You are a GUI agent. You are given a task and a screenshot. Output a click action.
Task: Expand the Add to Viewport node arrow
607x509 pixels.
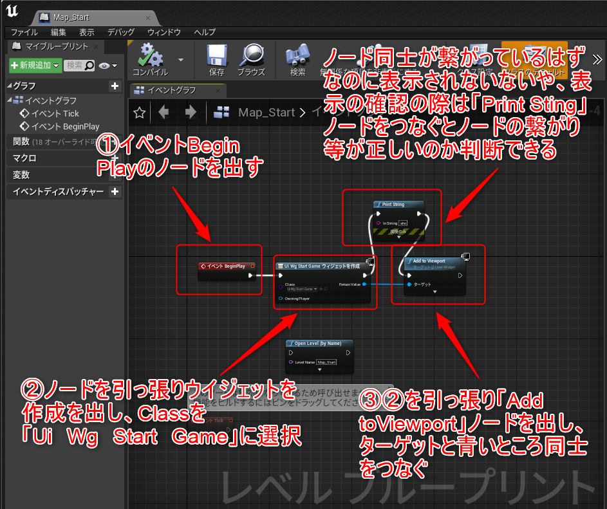[434, 292]
